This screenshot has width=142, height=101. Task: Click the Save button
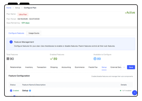131,67
